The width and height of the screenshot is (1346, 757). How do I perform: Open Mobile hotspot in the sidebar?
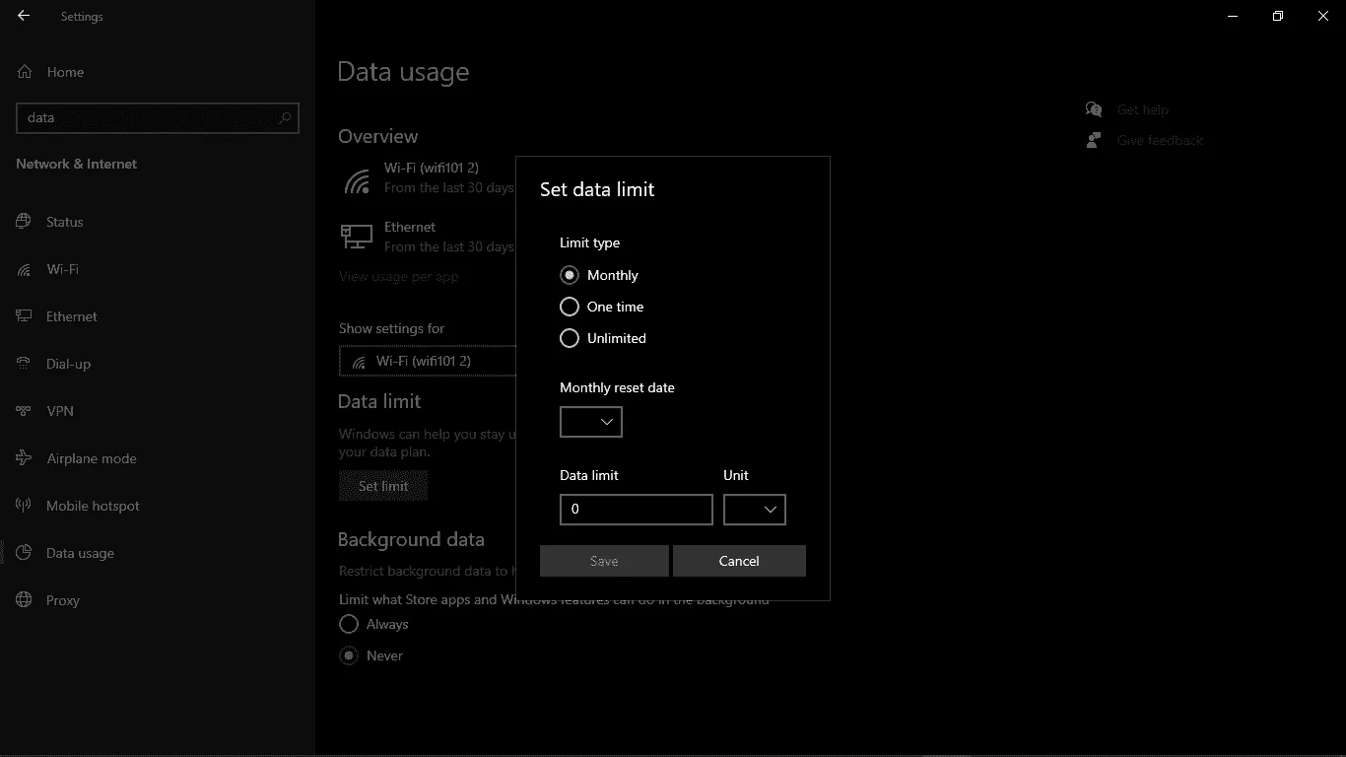94,506
